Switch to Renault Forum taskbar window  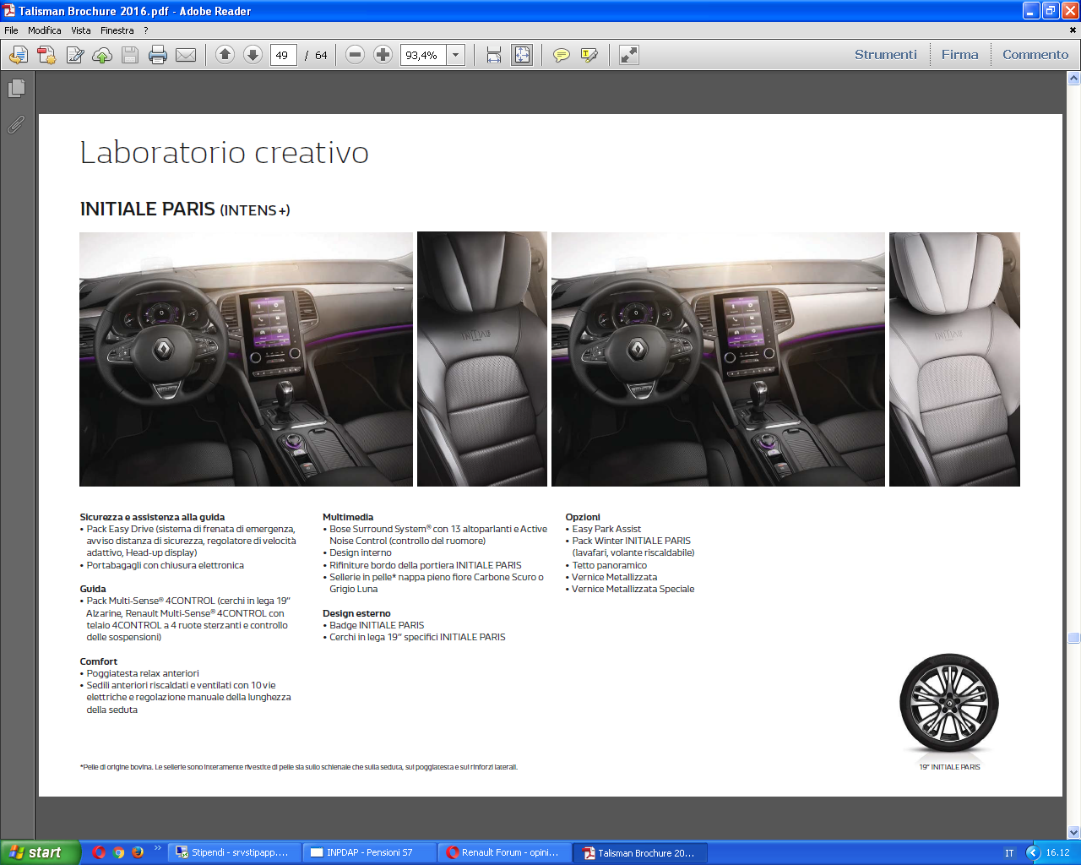[x=503, y=852]
